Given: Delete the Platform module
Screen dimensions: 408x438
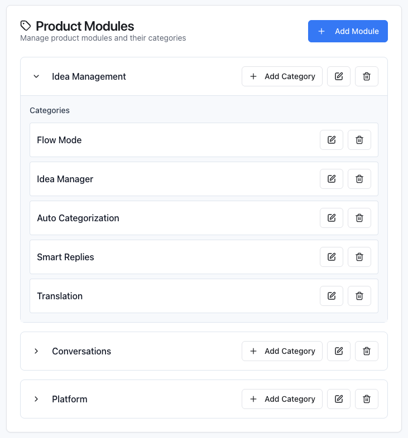Looking at the screenshot, I should pos(367,399).
